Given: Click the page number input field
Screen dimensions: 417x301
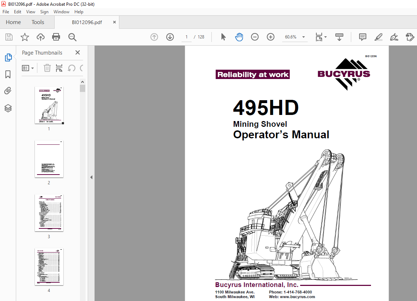Looking at the screenshot, I should tap(187, 37).
